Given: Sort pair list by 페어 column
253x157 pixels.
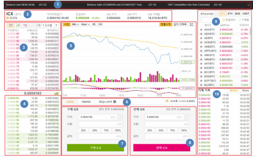Looking at the screenshot, I should coord(208,25).
